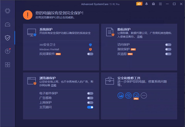Image resolution: width=185 pixels, height=127 pixels.
Task: Click the 您的电脑没有受到完全保护 headline
Action: (59, 13)
